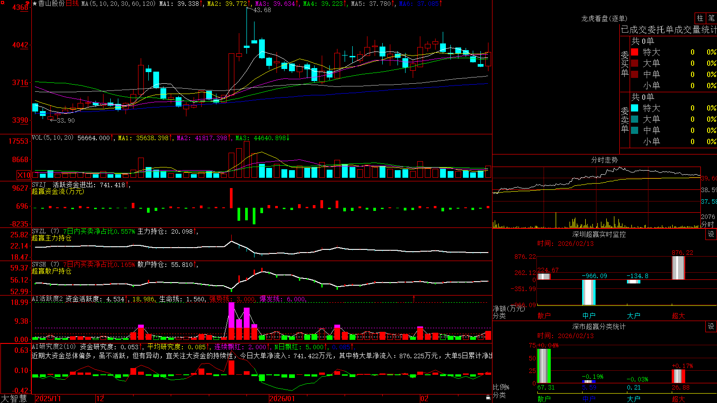Click the 67.31 散户 ratio bar
The width and height of the screenshot is (717, 403).
[x=544, y=366]
